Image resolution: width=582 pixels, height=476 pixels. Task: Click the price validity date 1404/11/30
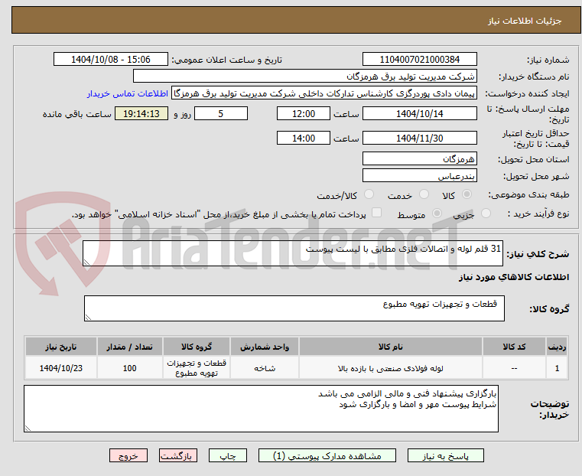tap(419, 138)
